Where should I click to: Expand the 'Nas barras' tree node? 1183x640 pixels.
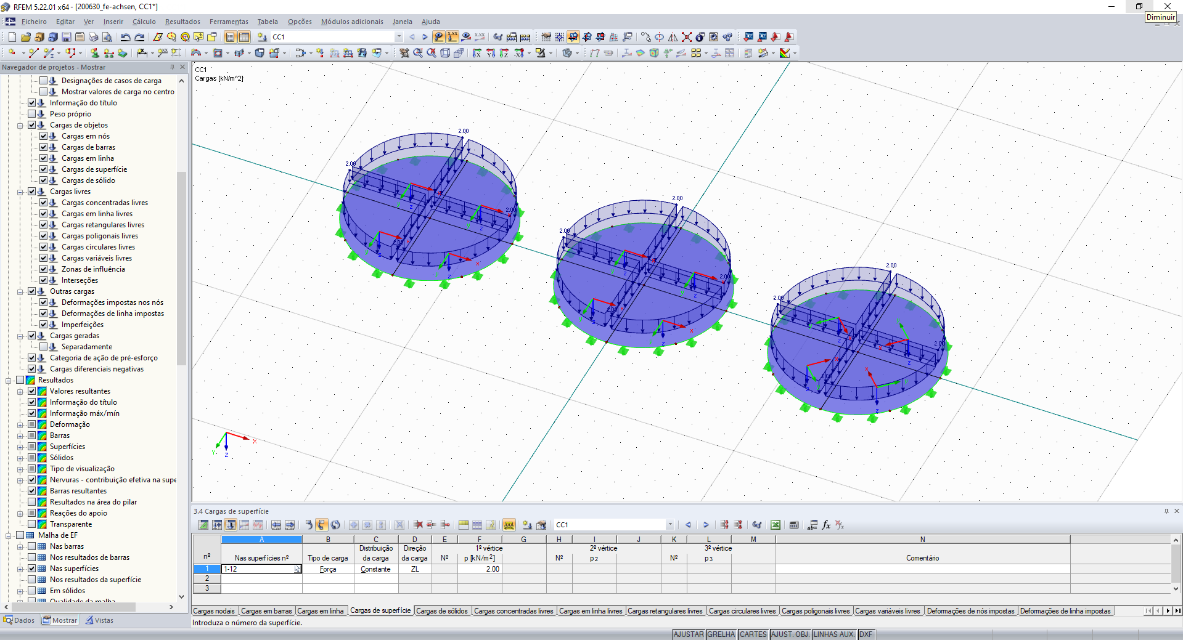point(20,546)
